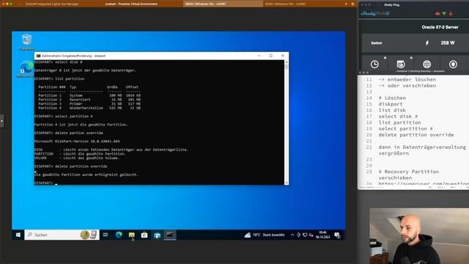Select the Microsoft Edge desktop shortcut
The image size is (469, 264).
(26, 69)
